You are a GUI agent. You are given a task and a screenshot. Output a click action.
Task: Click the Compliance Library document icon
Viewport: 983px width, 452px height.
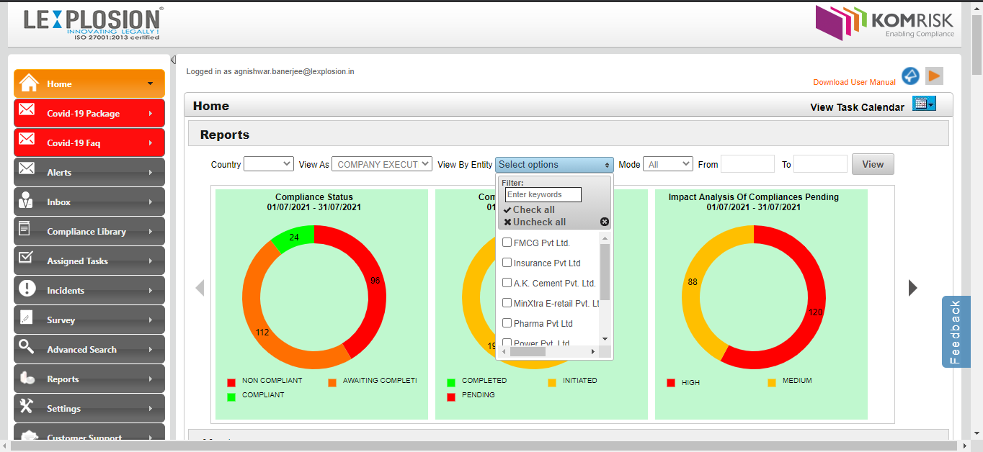(25, 229)
